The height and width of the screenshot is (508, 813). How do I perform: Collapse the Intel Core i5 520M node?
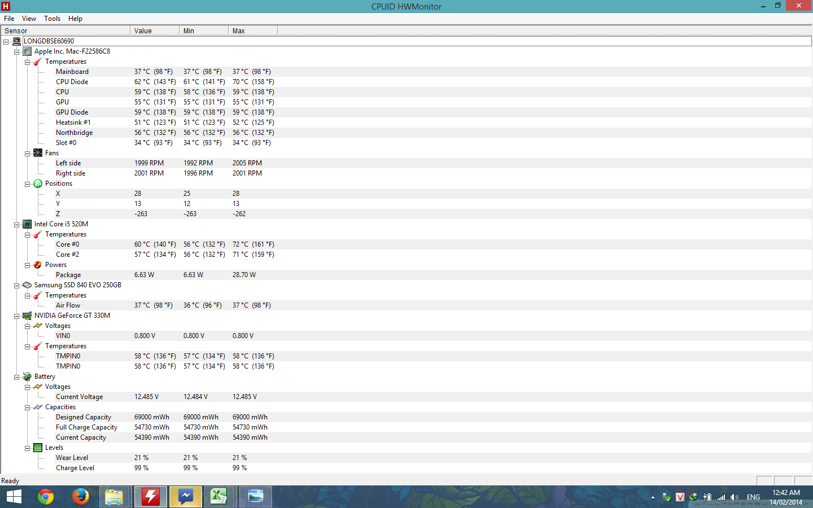(16, 225)
